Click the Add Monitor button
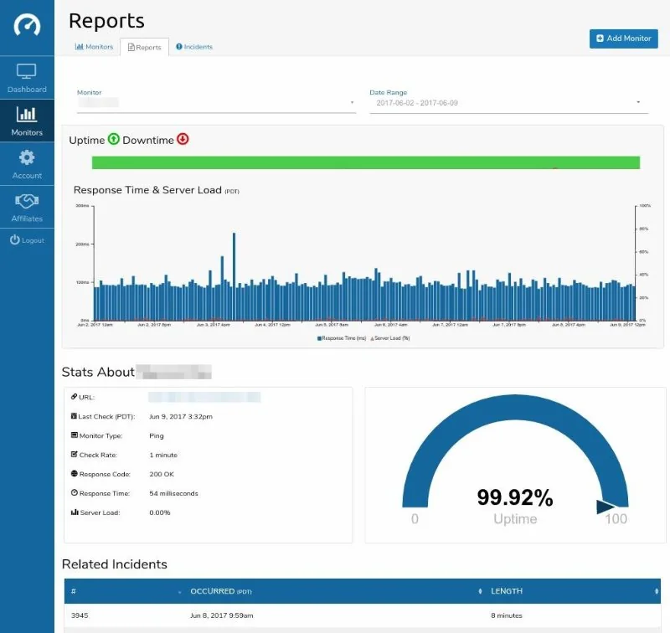Screen dimensions: 670x633 click(623, 39)
